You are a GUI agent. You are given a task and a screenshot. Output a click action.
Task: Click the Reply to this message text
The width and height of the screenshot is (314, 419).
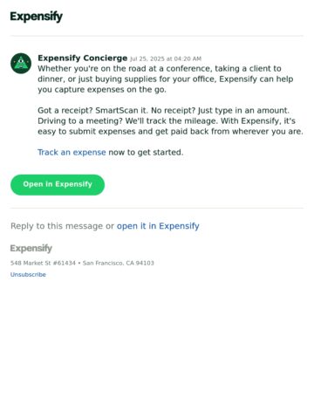(x=57, y=226)
